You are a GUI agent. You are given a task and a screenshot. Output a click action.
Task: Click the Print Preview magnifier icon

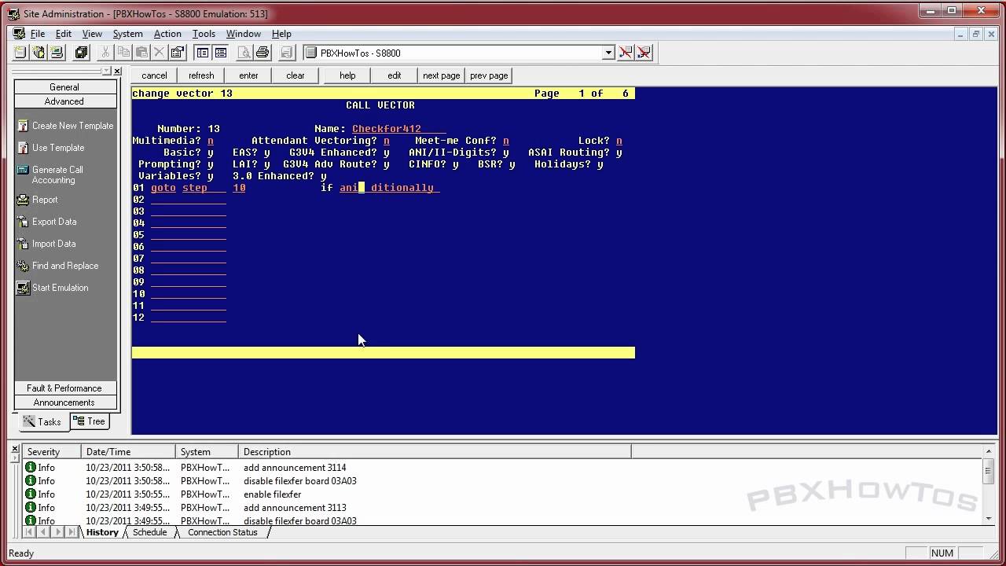pos(244,53)
